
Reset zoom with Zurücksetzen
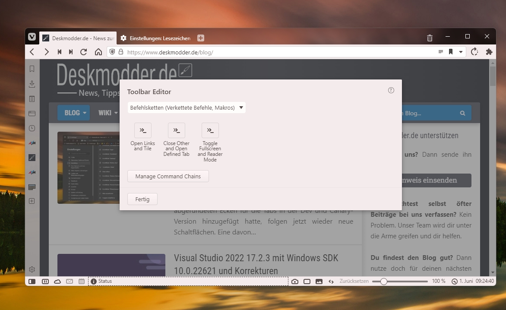tap(354, 282)
